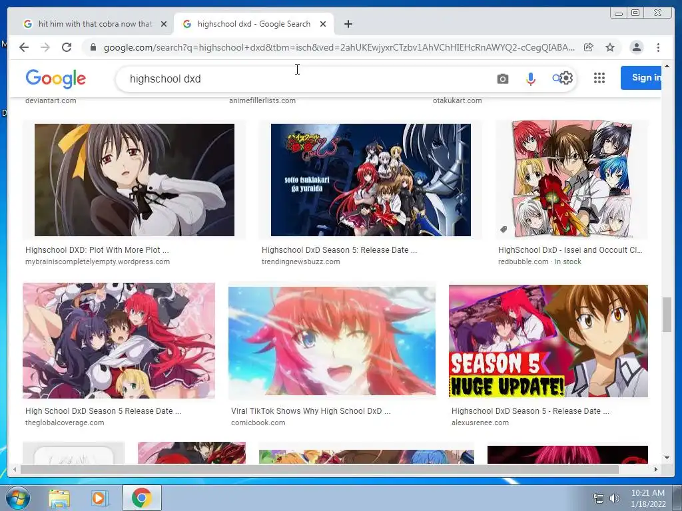
Task: Reload the current page
Action: click(67, 47)
